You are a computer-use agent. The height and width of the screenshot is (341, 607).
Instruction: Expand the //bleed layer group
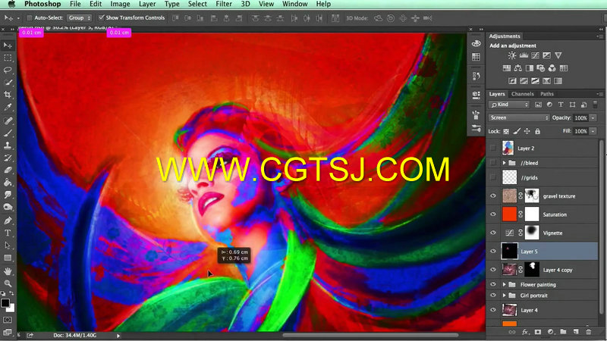pos(504,163)
